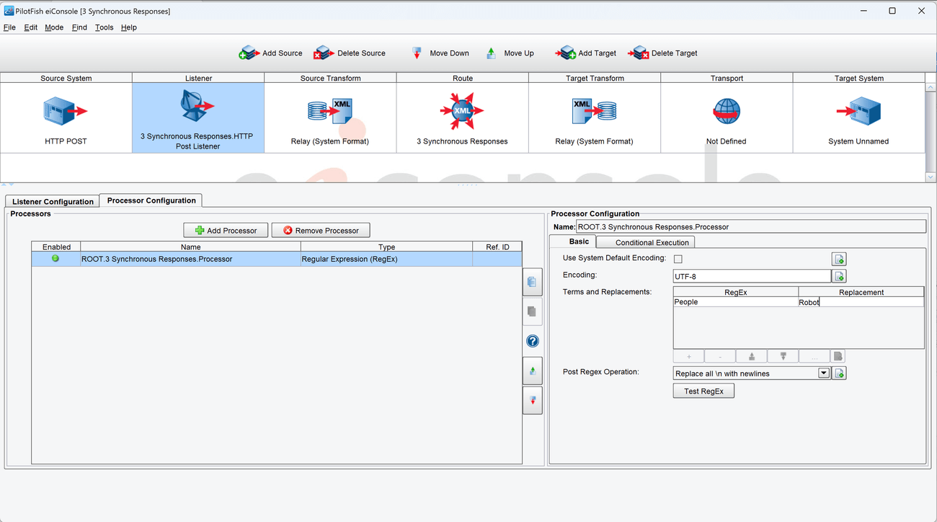937x522 pixels.
Task: Open the Mode menu
Action: (54, 27)
